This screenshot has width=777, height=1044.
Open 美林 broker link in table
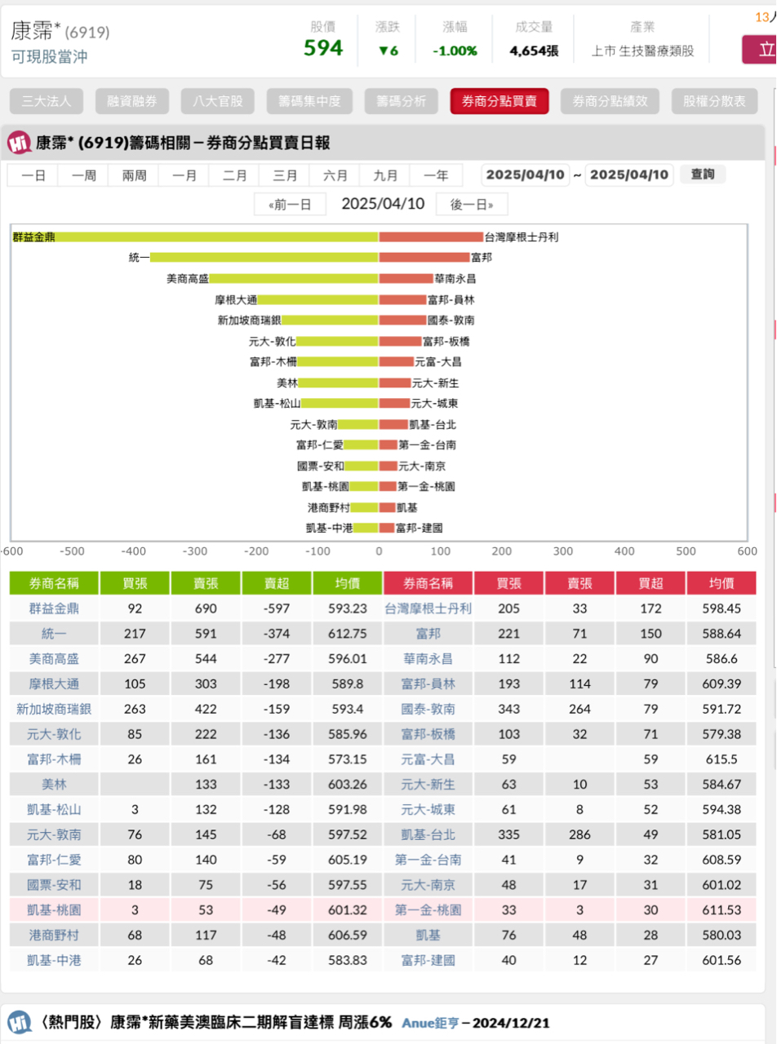pos(54,785)
